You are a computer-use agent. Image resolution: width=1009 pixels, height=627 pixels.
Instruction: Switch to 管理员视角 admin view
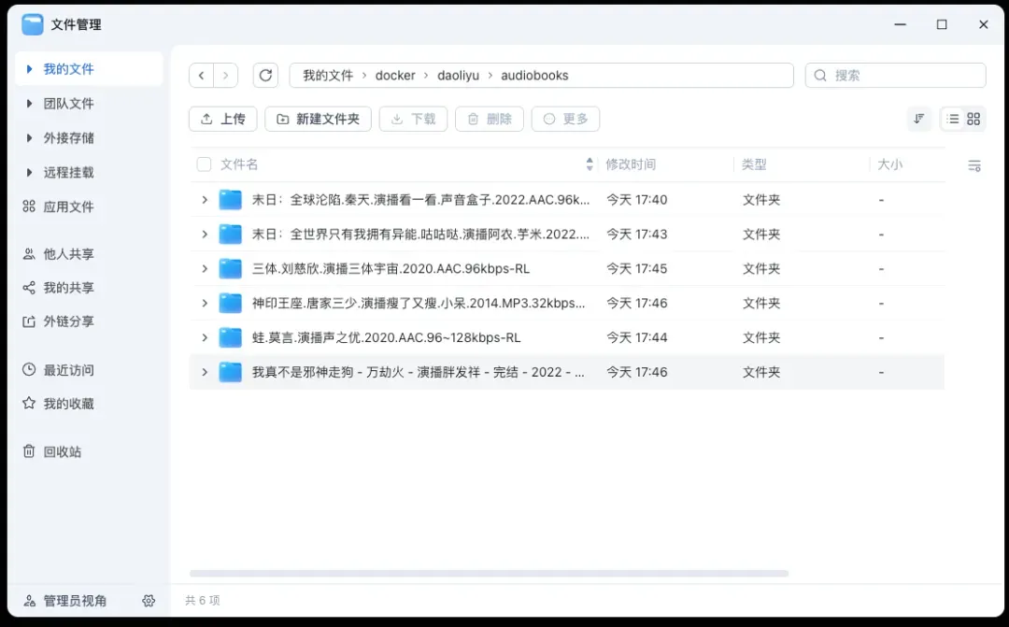point(75,601)
